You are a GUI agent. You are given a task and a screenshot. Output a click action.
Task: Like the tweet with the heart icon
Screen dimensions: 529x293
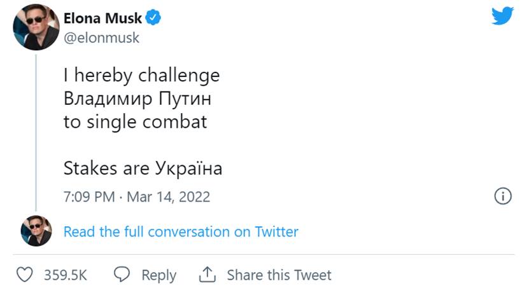[x=25, y=275]
